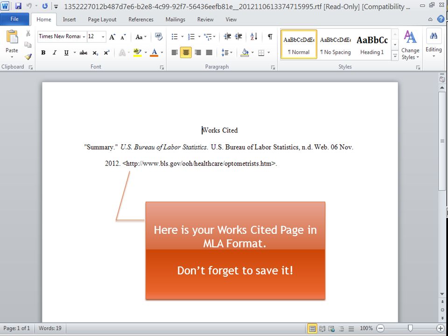This screenshot has height=336, width=448.
Task: Copy selection using the Copy icon
Action: (28, 45)
